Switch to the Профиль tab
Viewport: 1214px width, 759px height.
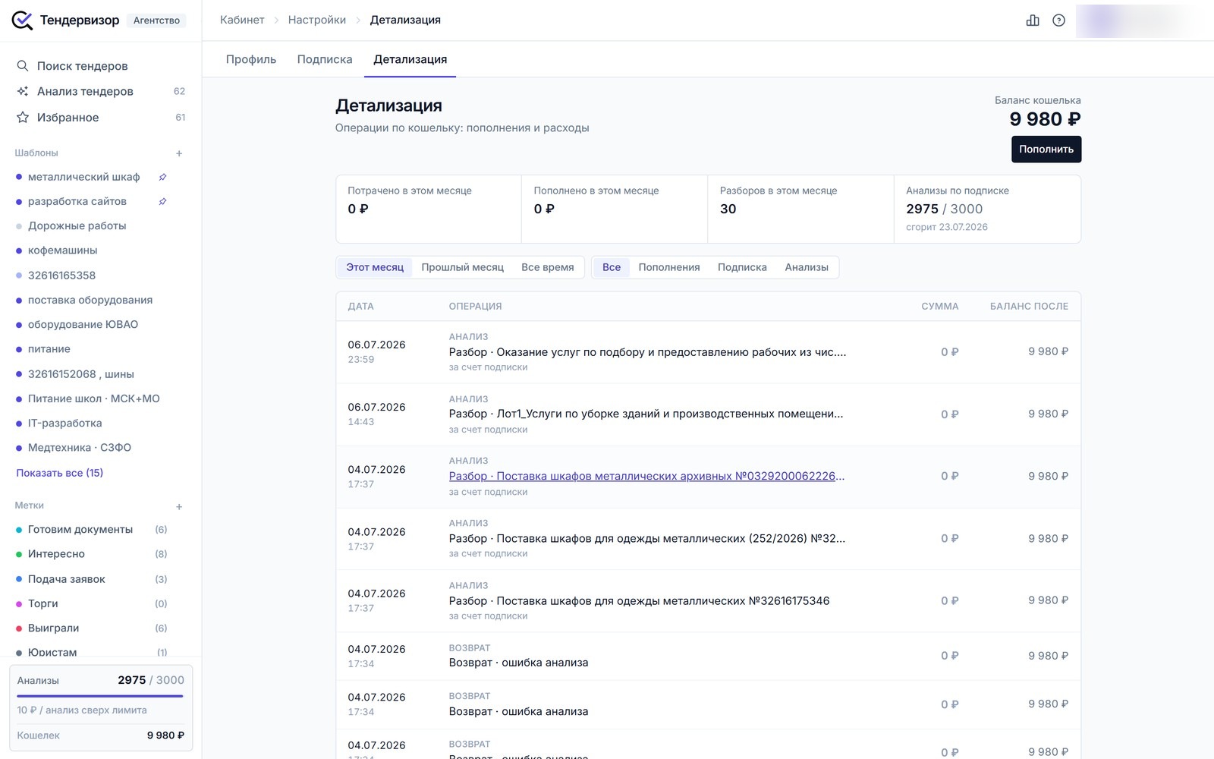(251, 59)
